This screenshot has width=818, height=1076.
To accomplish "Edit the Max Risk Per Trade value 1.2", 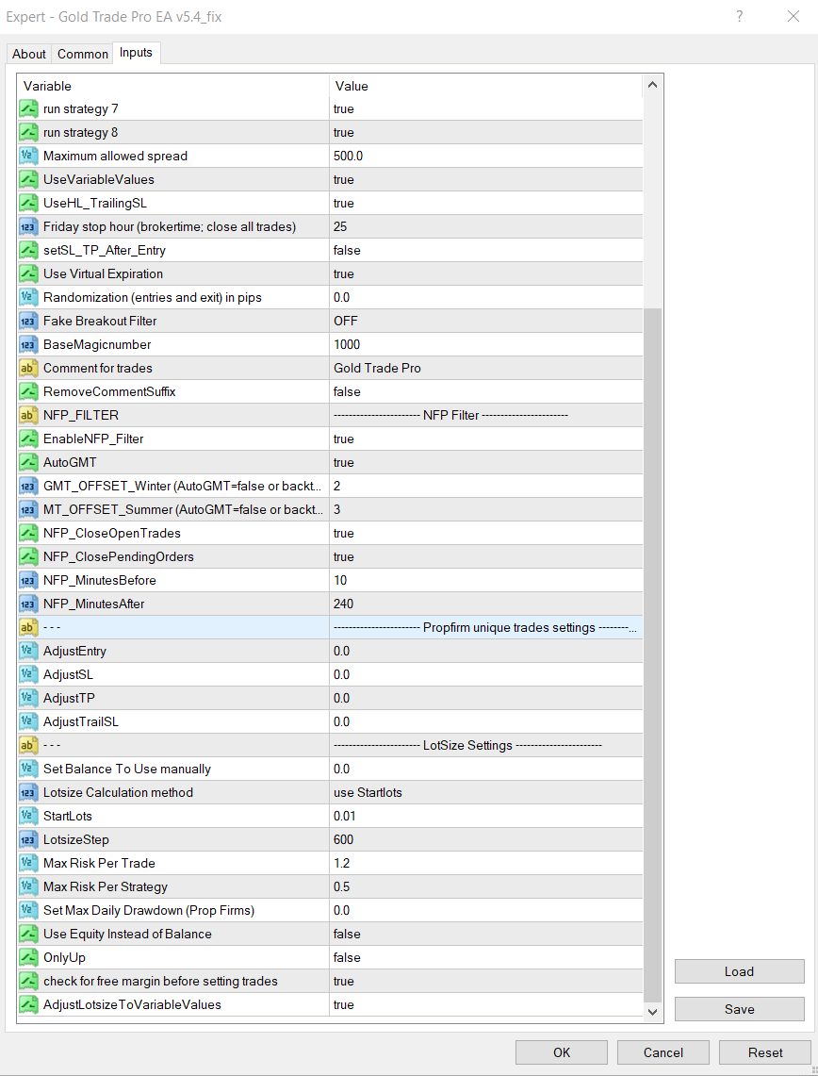I will 485,863.
